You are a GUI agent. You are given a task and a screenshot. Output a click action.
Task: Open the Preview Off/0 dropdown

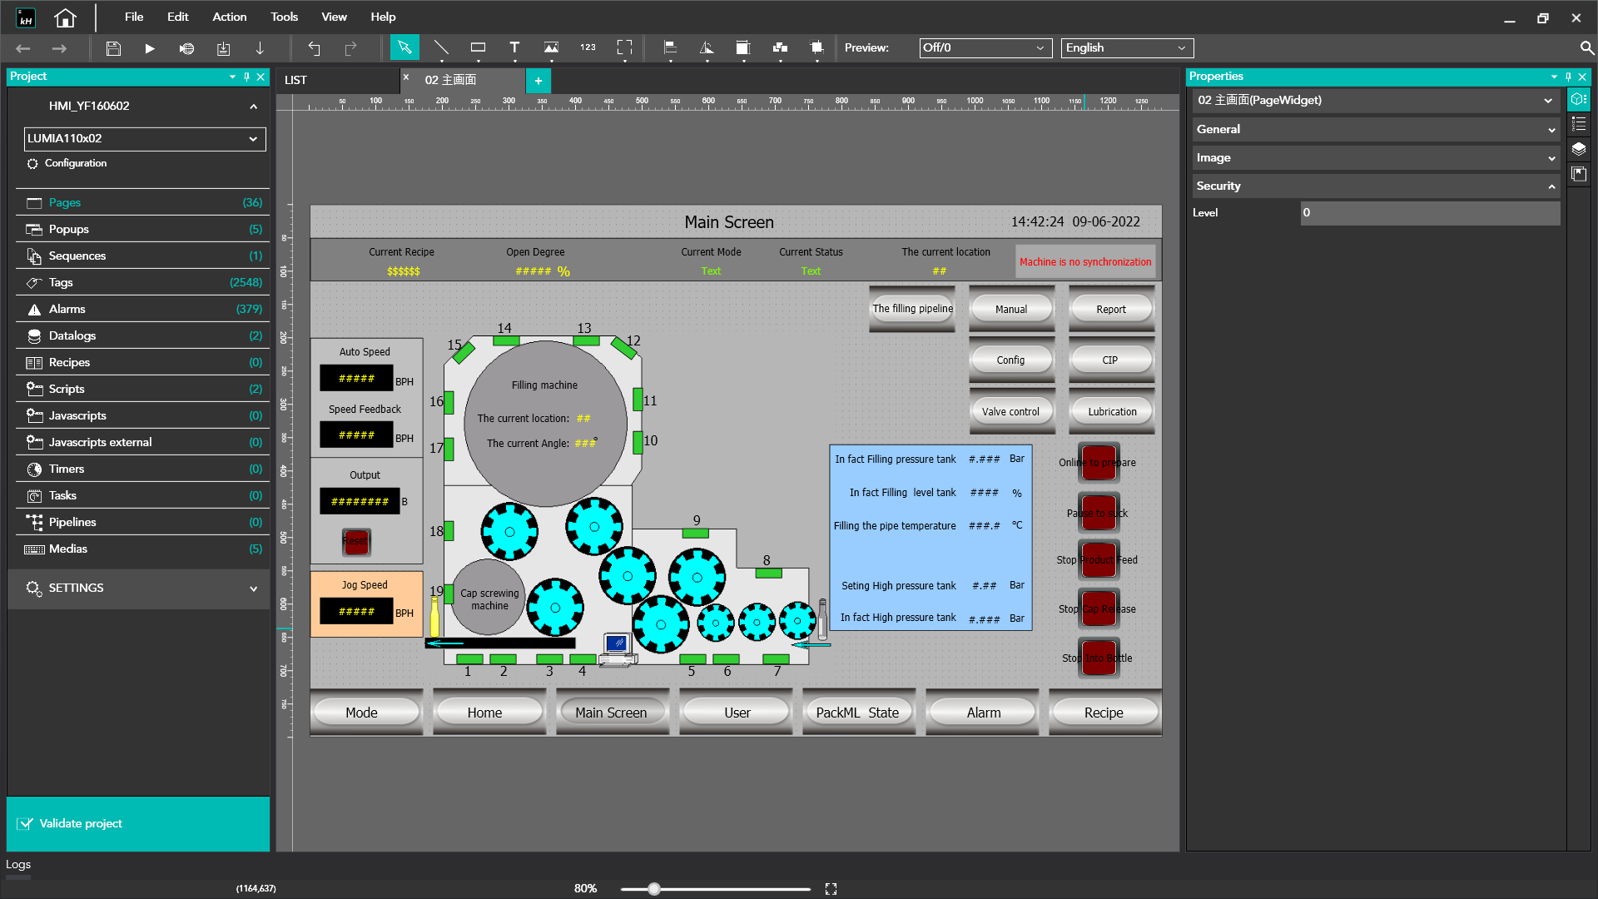pyautogui.click(x=985, y=48)
